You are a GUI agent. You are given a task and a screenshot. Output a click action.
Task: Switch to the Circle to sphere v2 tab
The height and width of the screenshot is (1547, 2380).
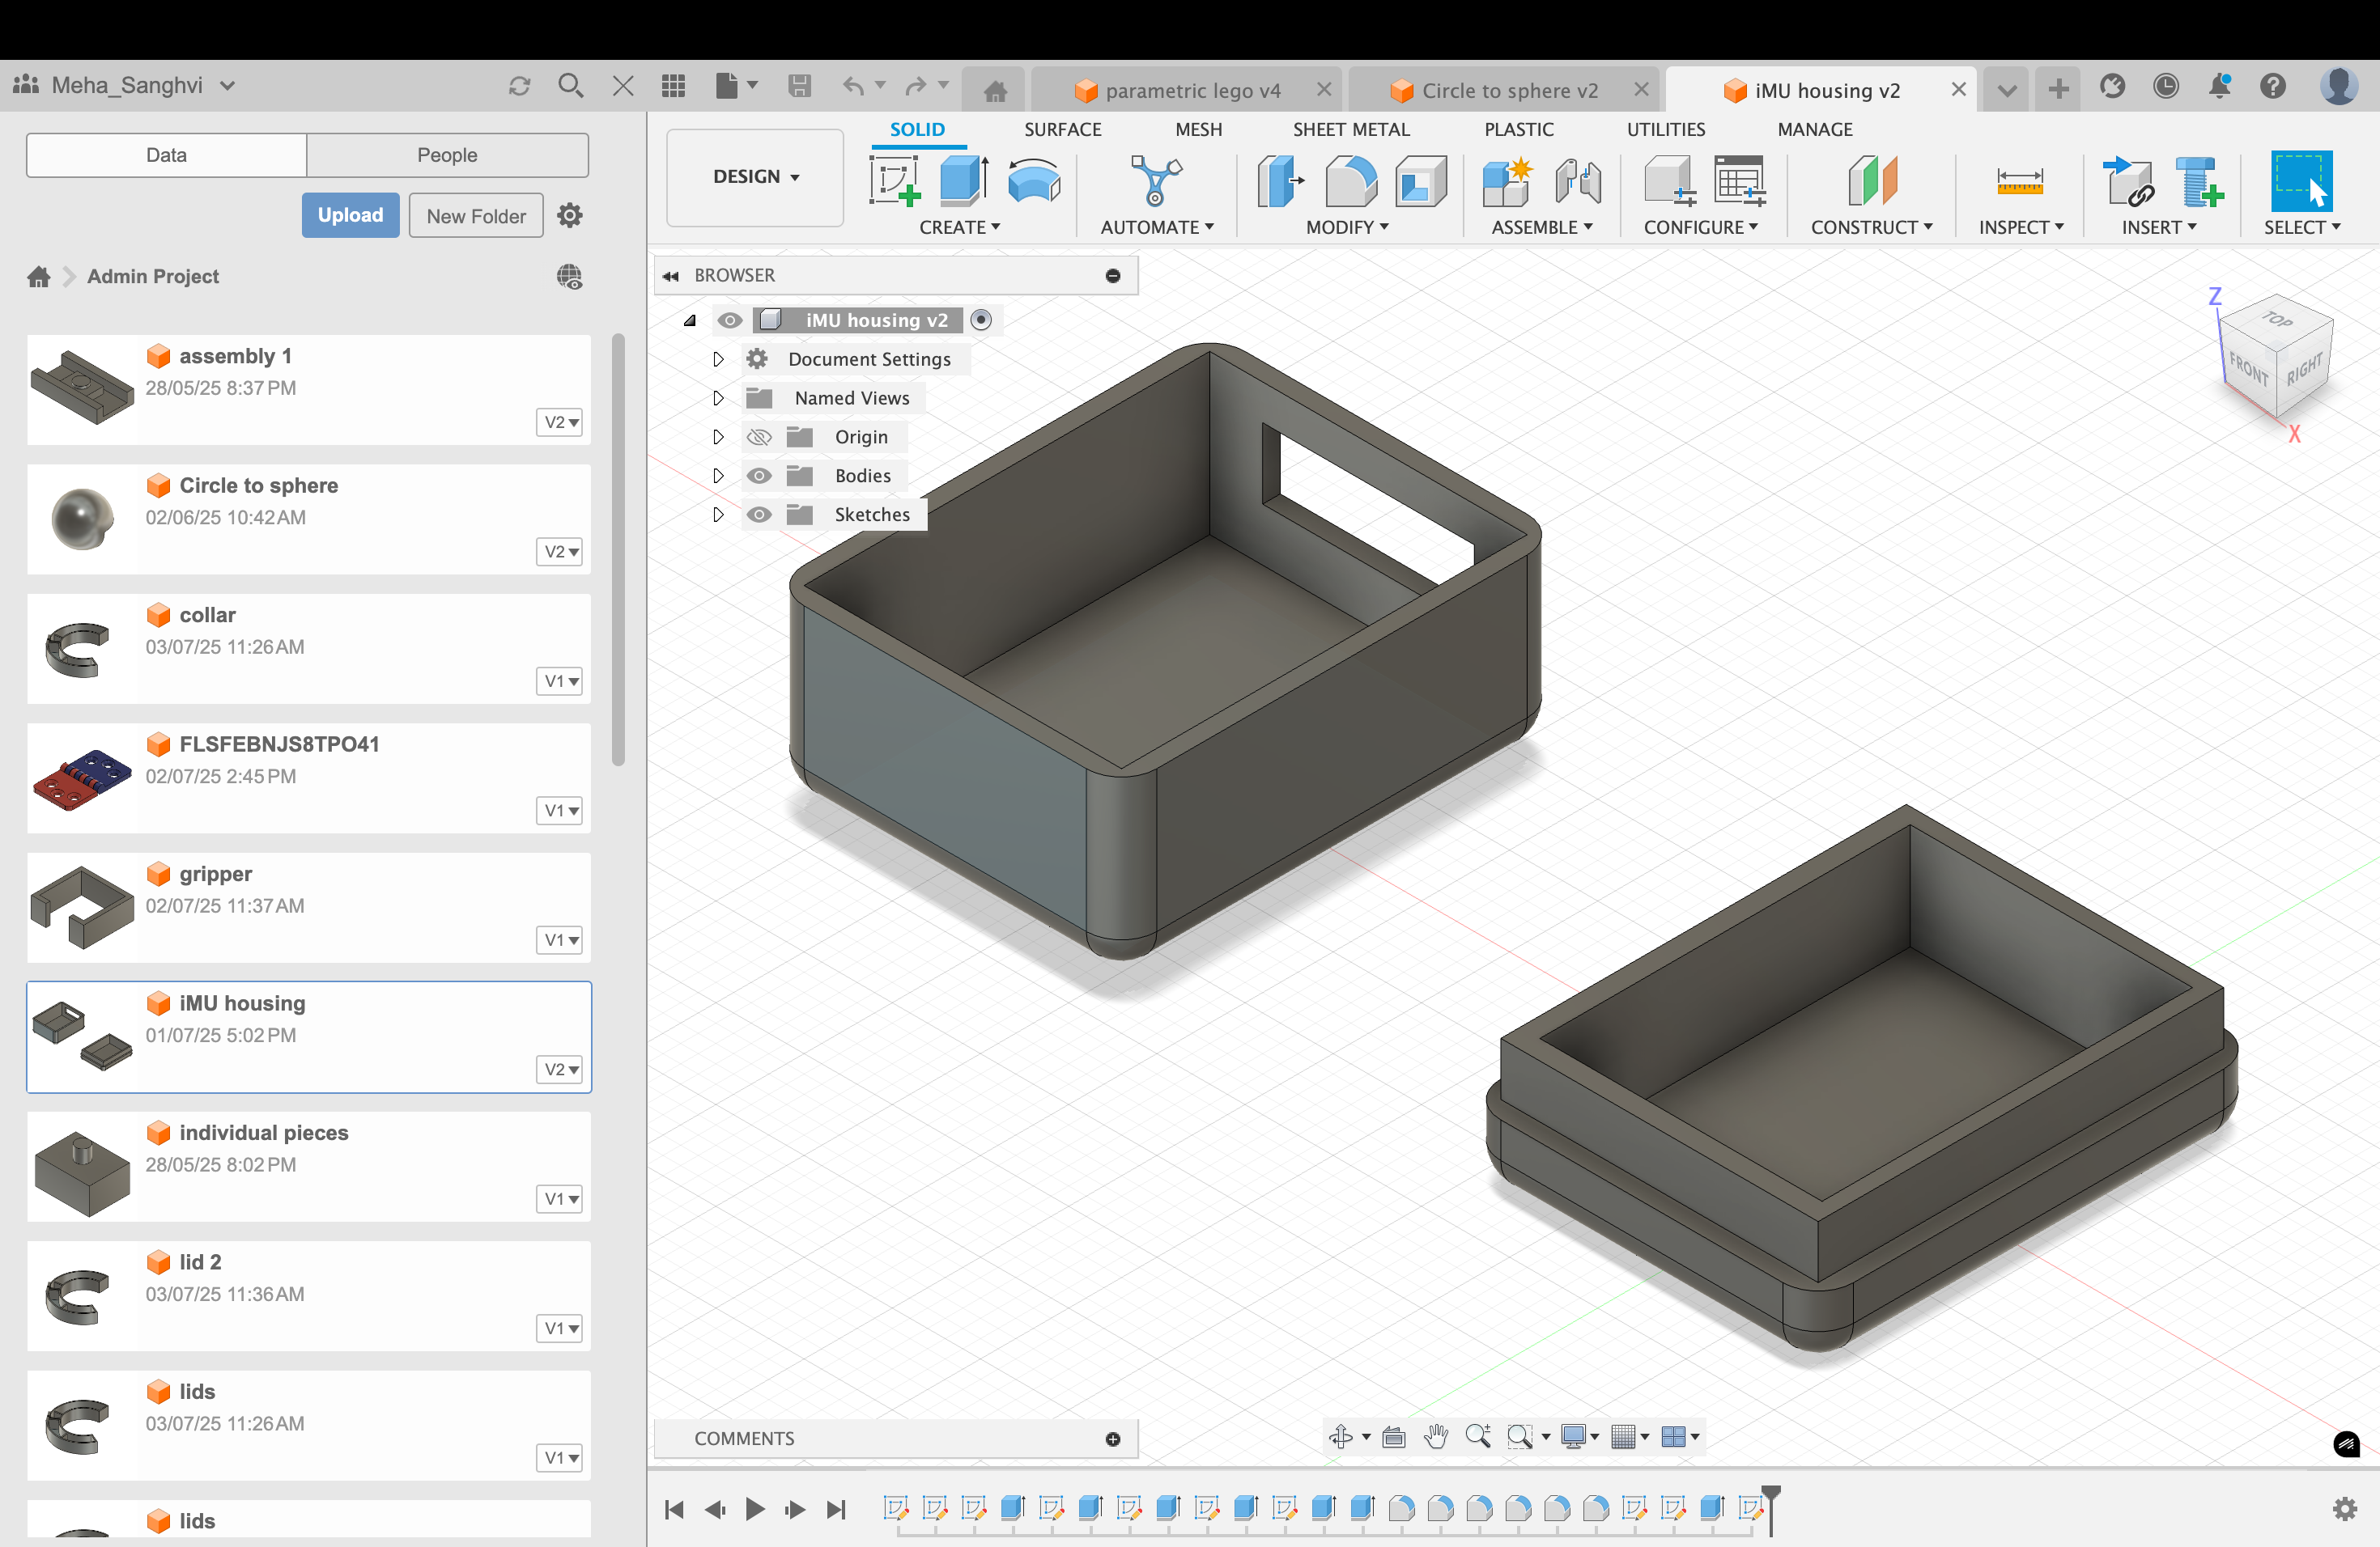(1508, 90)
